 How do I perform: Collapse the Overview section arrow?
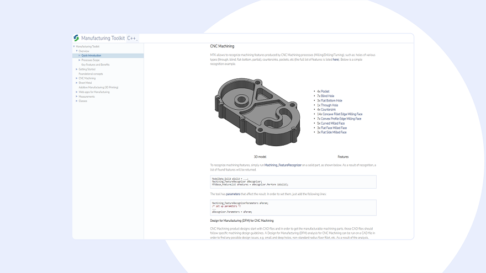[x=77, y=51]
